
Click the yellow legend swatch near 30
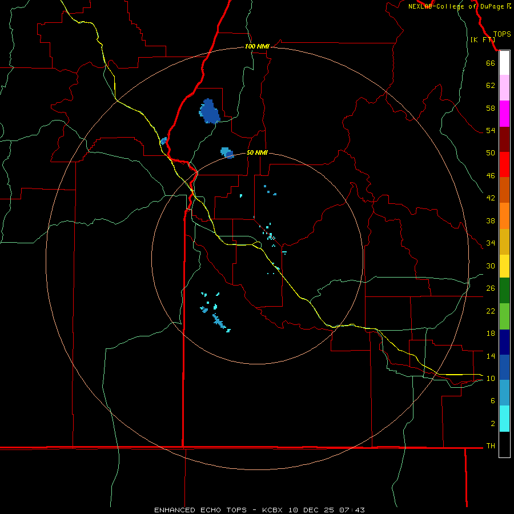[504, 266]
